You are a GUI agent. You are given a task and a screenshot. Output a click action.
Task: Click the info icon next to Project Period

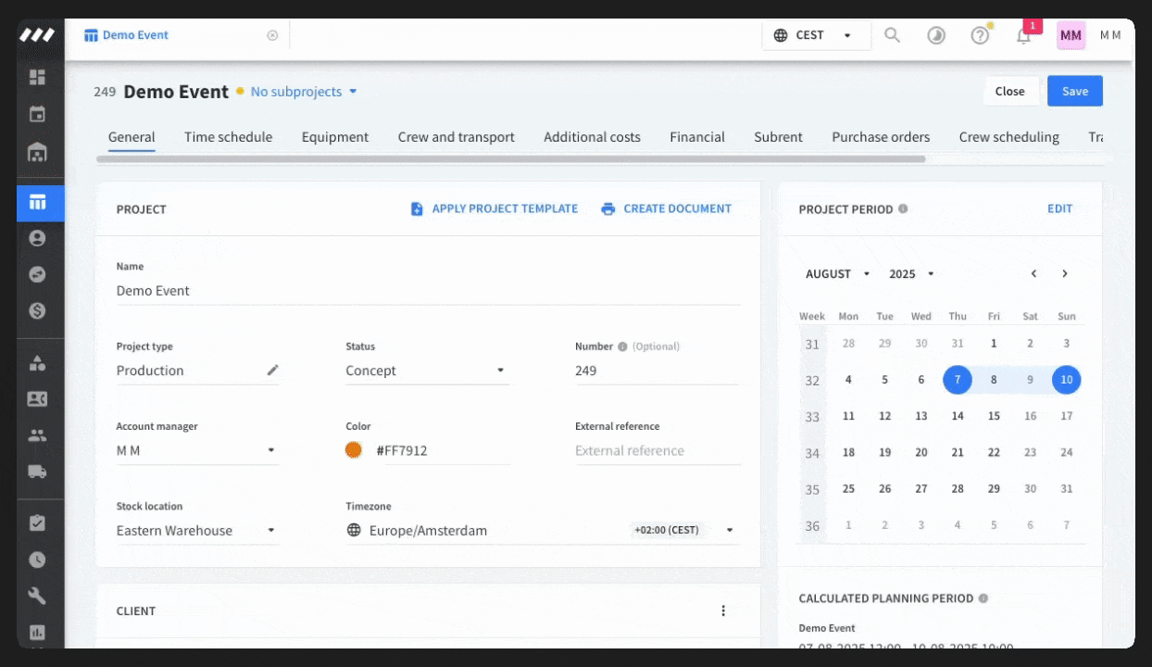pyautogui.click(x=903, y=208)
